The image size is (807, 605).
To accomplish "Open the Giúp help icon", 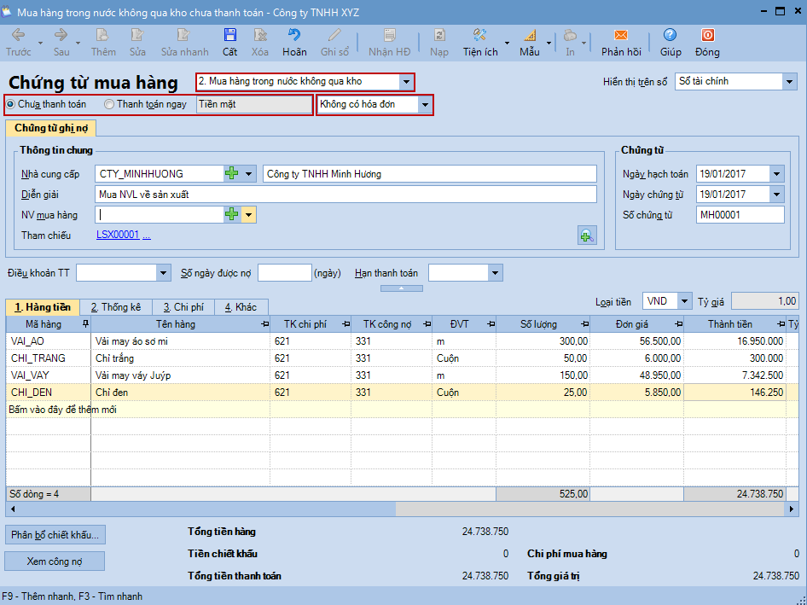I will click(x=670, y=42).
